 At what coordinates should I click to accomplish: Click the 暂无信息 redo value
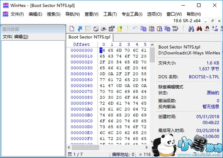click(x=211, y=107)
